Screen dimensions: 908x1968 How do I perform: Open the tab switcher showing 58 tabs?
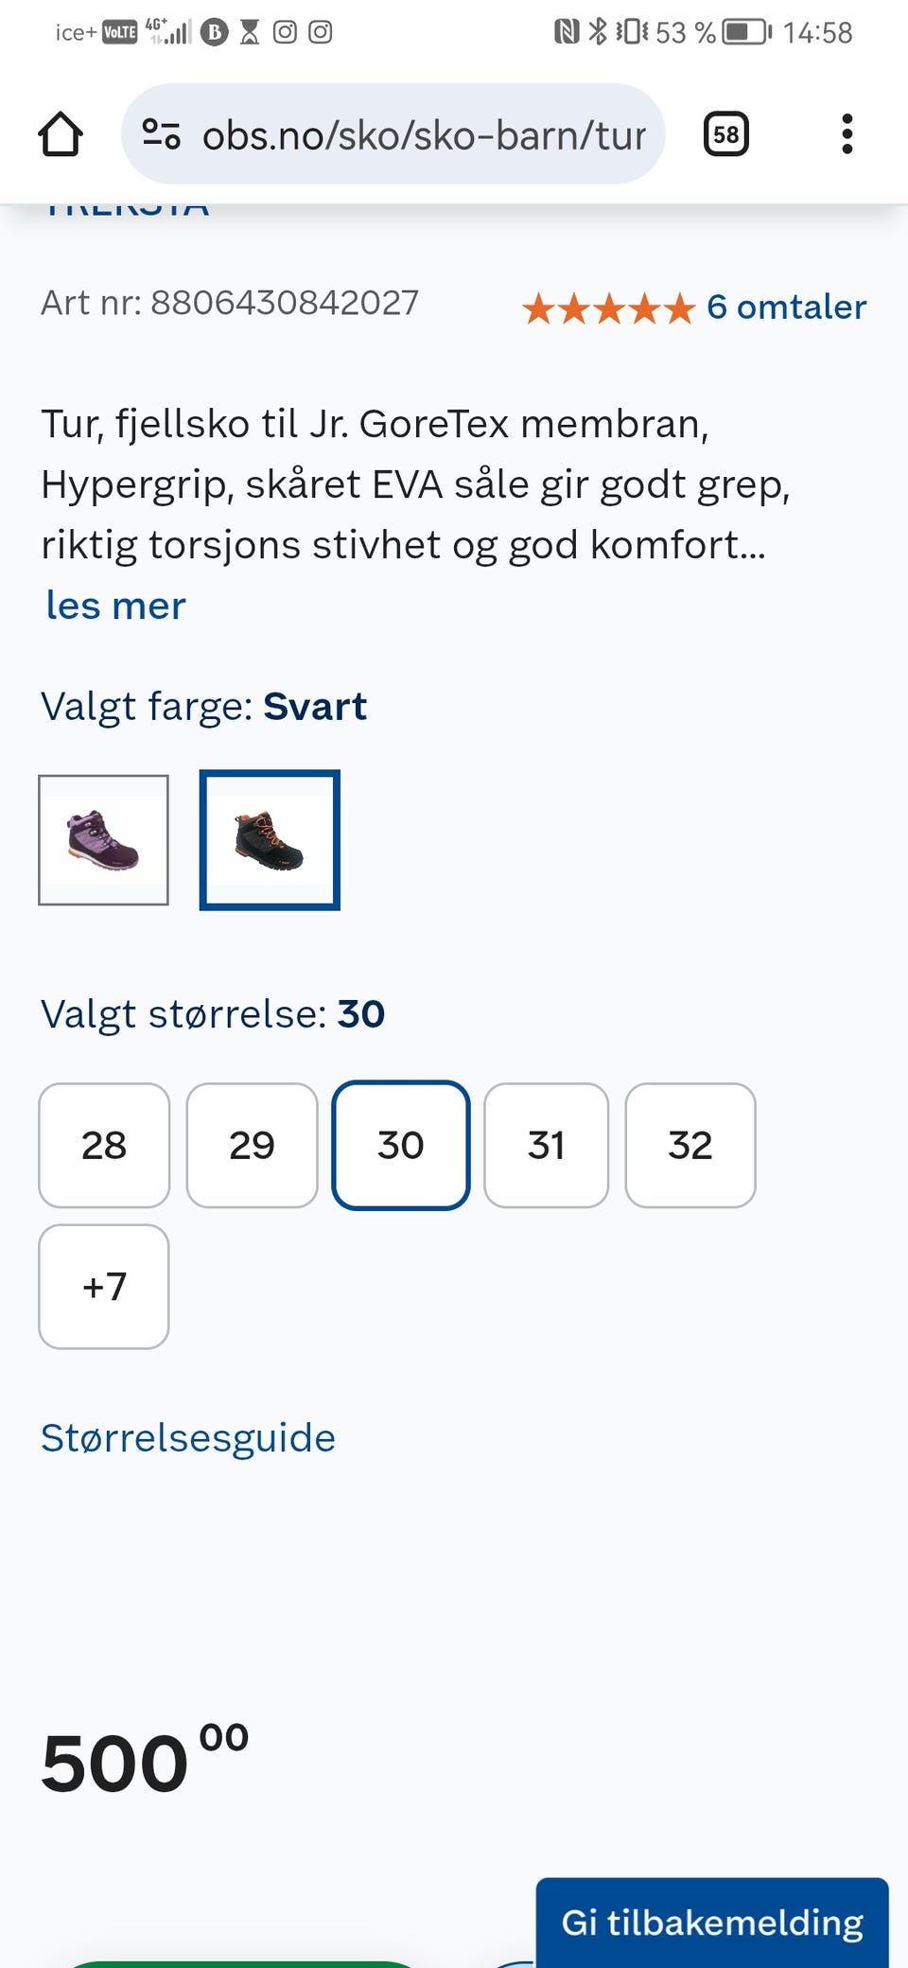click(725, 134)
